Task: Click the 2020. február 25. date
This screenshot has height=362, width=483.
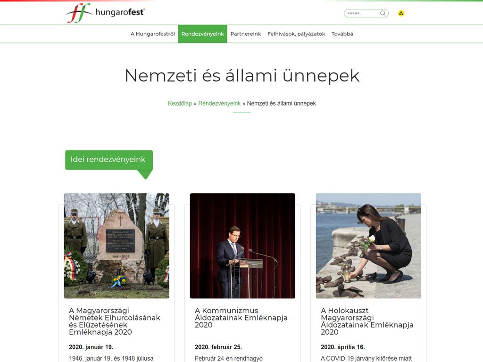Action: tap(218, 347)
